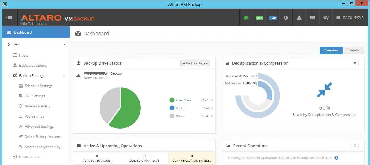
Task: Click 'Saved by Deduplication & Compression' text
Action: point(325,115)
